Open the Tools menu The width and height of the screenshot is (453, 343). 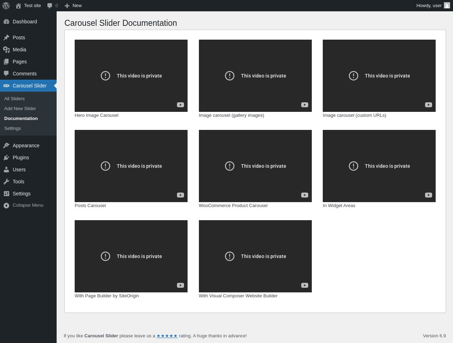point(28,182)
